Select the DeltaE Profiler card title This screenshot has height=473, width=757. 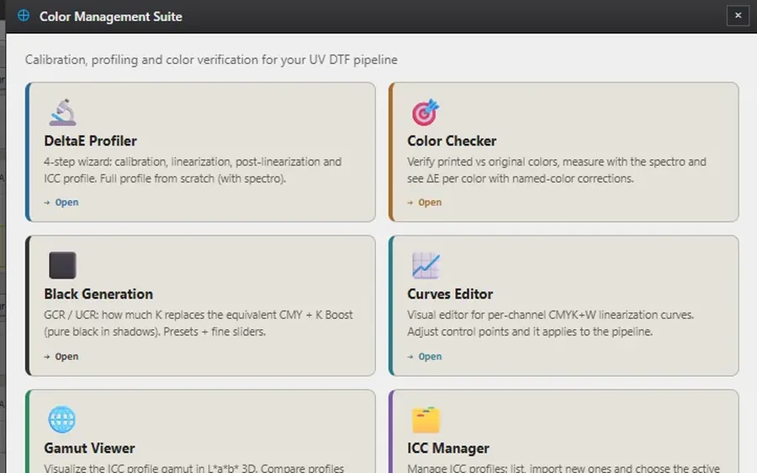90,141
